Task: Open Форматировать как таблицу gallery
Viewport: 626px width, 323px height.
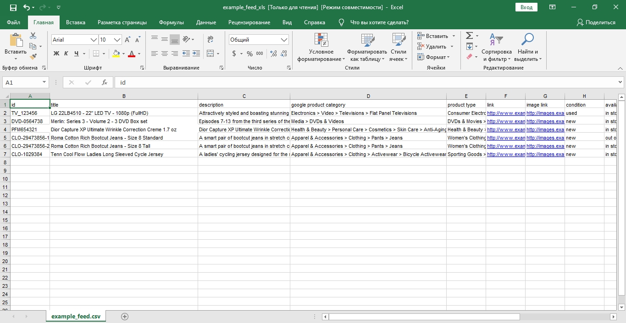Action: coord(367,47)
